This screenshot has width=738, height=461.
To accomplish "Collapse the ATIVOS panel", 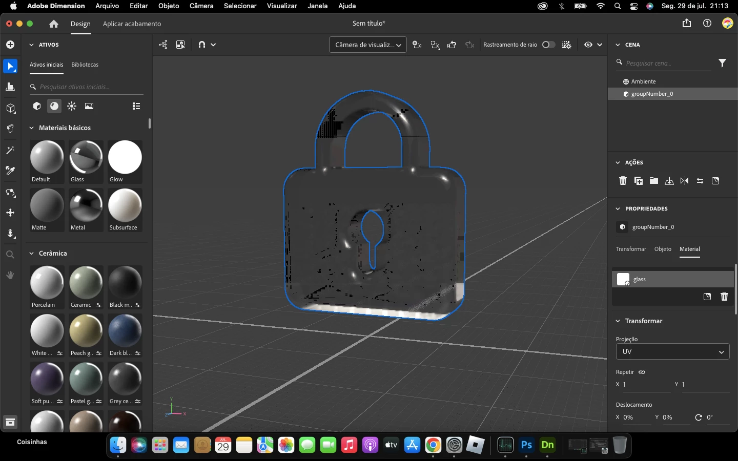I will tap(31, 45).
